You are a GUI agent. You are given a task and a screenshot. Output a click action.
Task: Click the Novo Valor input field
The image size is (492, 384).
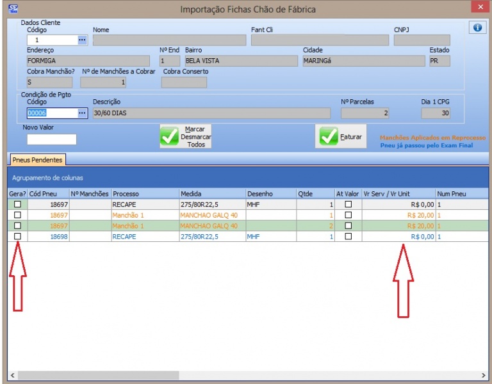click(51, 139)
